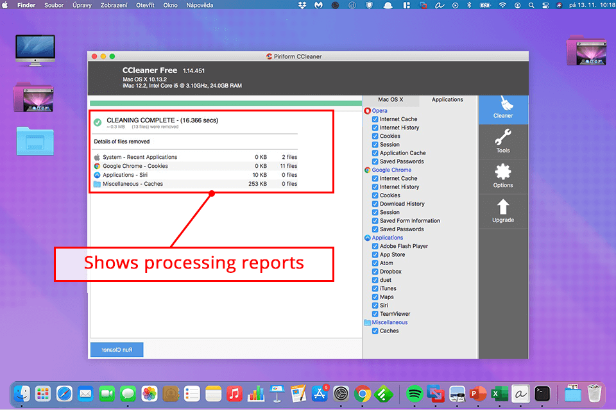616x410 pixels.
Task: Uncheck Google Chrome Download History
Action: [x=375, y=204]
